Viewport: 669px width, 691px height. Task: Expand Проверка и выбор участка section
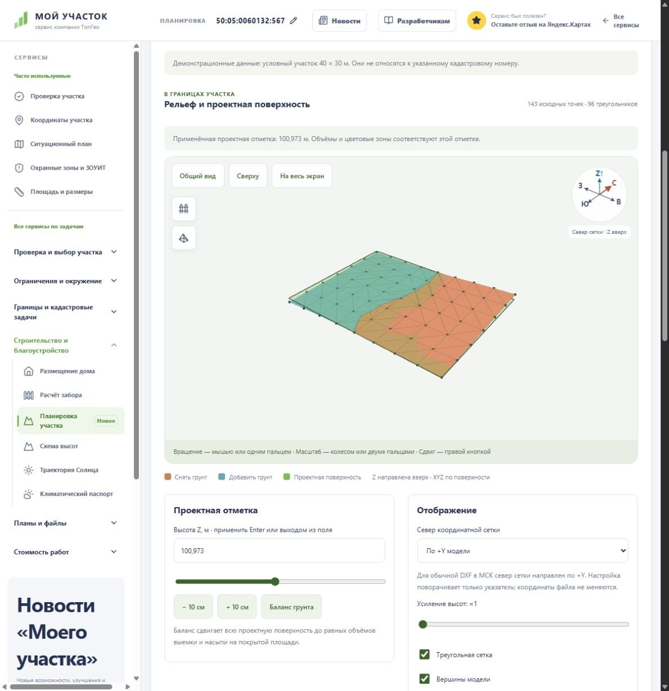[66, 252]
